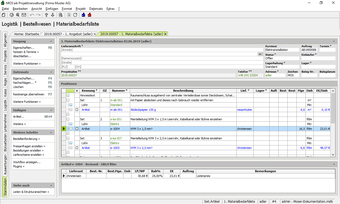Collapse the Vorgang sidebar panel
Screen dimensions: 340x204
(51, 42)
